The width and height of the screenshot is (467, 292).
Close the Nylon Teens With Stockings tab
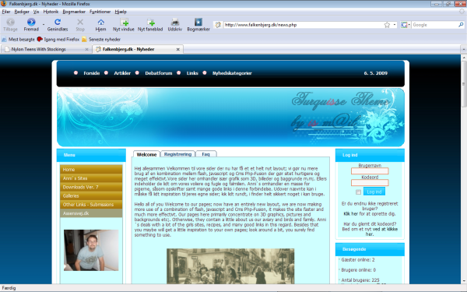[86, 50]
